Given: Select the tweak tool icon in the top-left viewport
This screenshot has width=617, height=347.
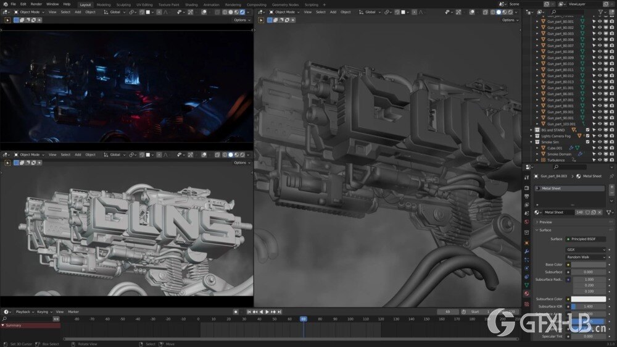Looking at the screenshot, I should tap(7, 20).
